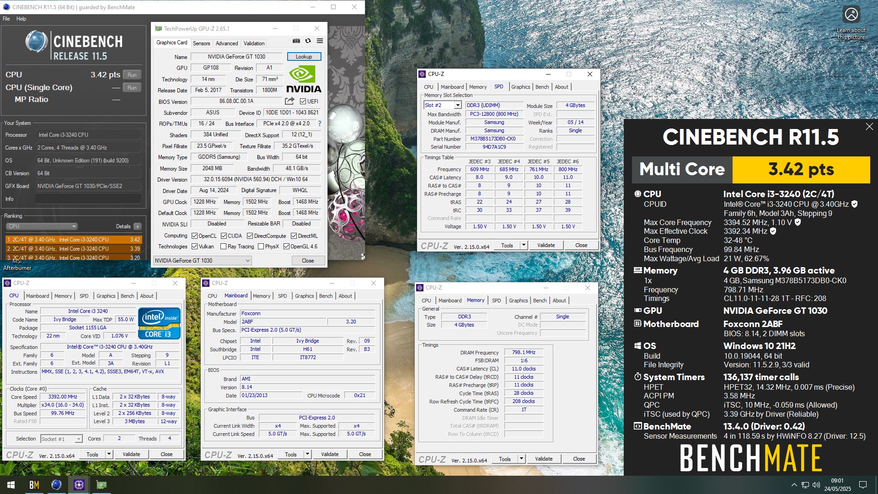The height and width of the screenshot is (494, 878).
Task: Select ranking entry scoring 3.39
Action: (x=74, y=249)
